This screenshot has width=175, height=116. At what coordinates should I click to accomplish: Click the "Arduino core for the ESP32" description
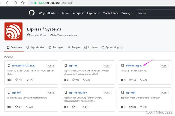pos(134,71)
